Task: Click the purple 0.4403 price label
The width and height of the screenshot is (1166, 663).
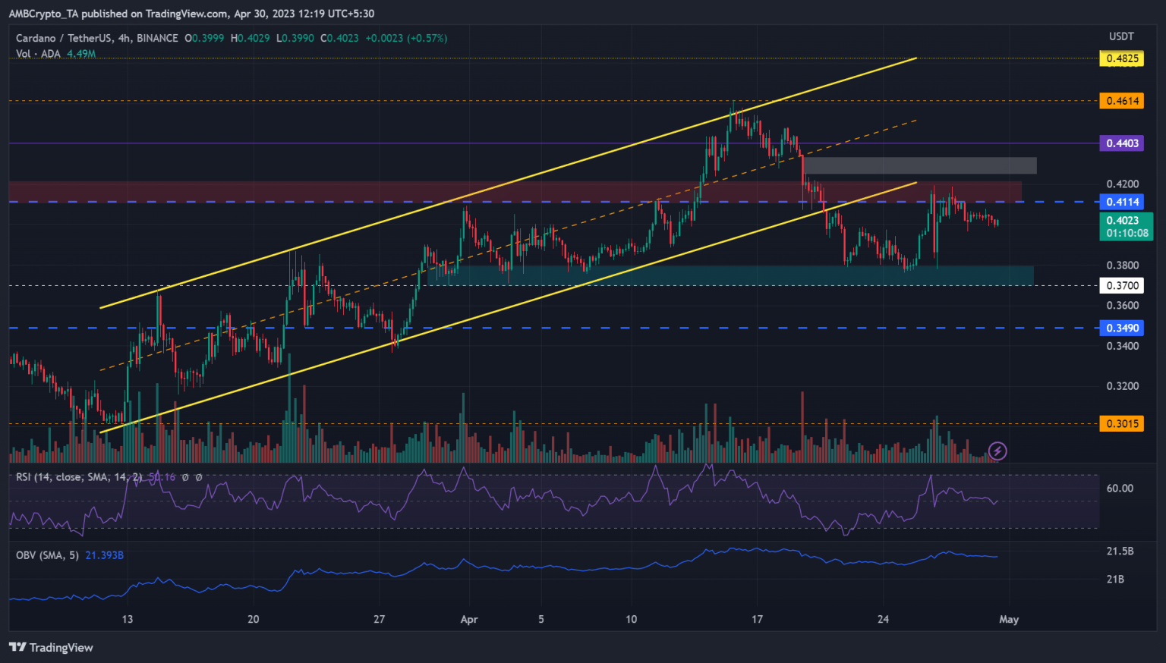Action: point(1121,143)
